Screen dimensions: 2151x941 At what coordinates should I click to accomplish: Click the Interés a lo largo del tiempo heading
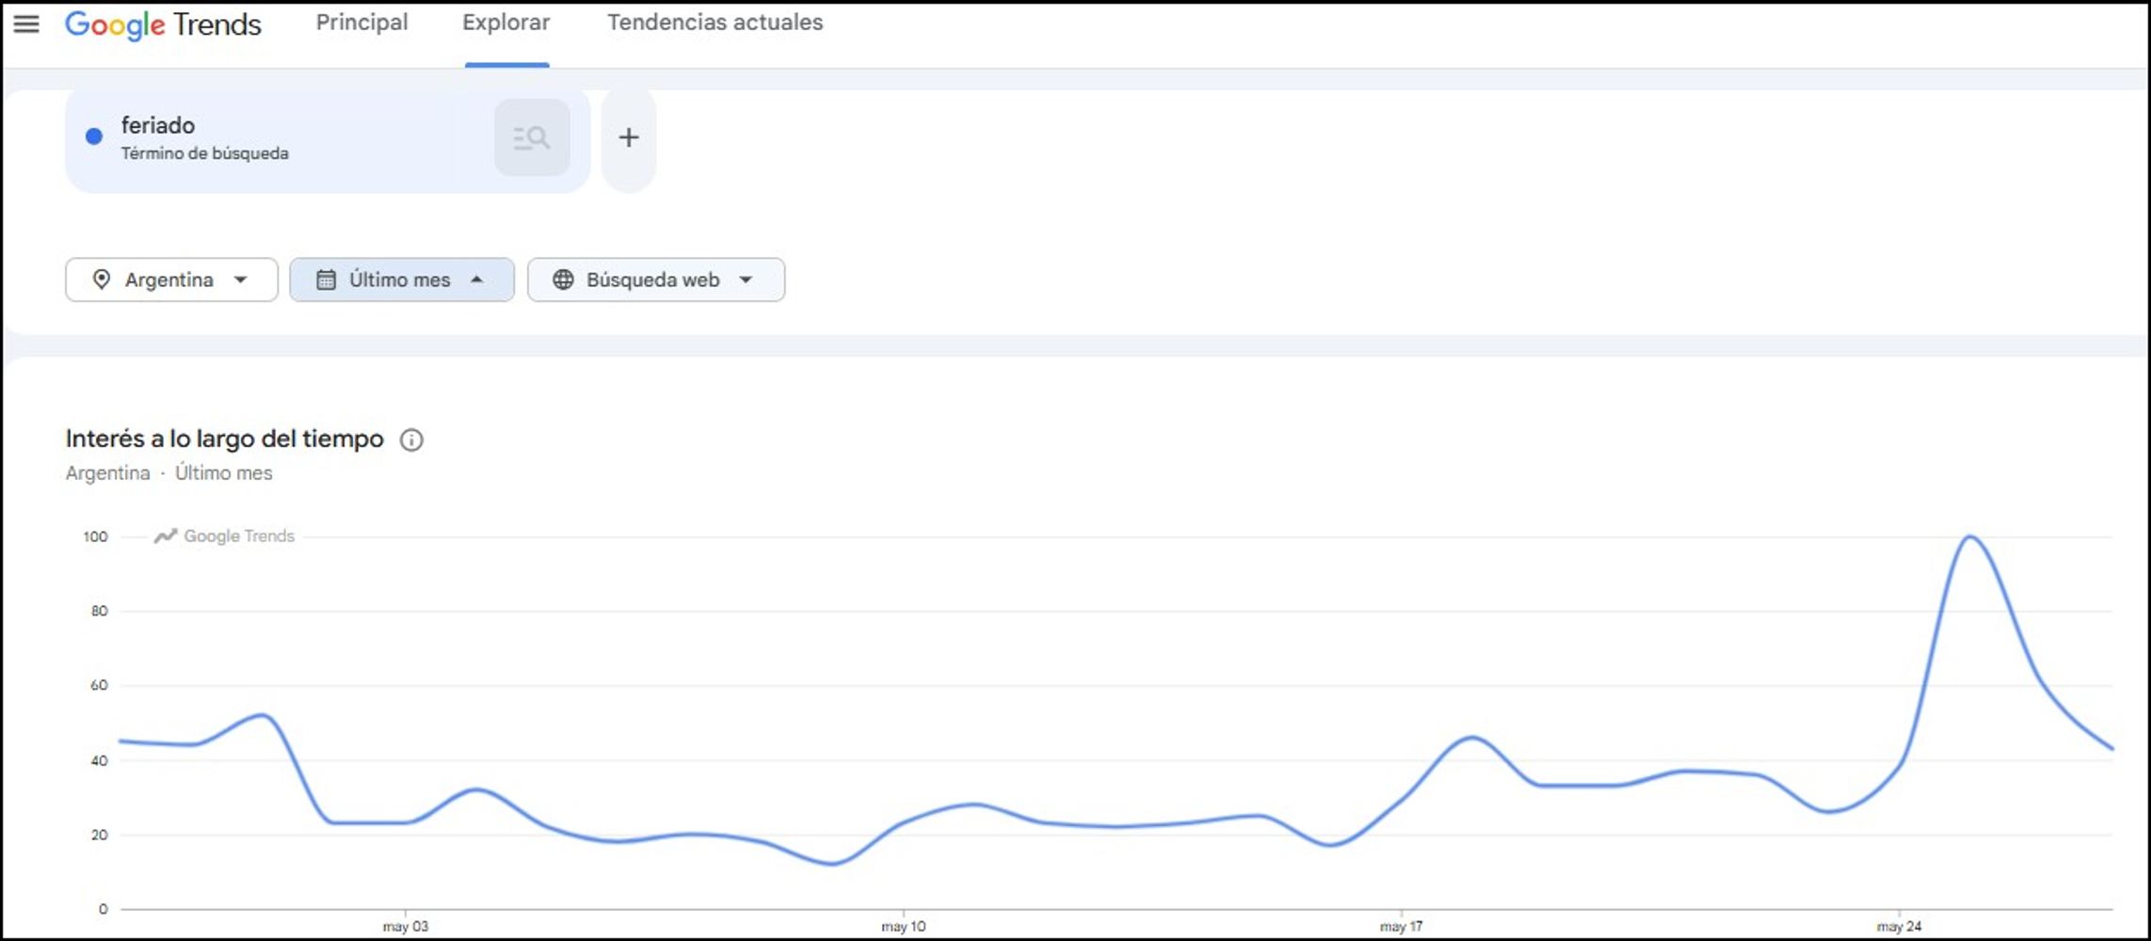click(224, 439)
